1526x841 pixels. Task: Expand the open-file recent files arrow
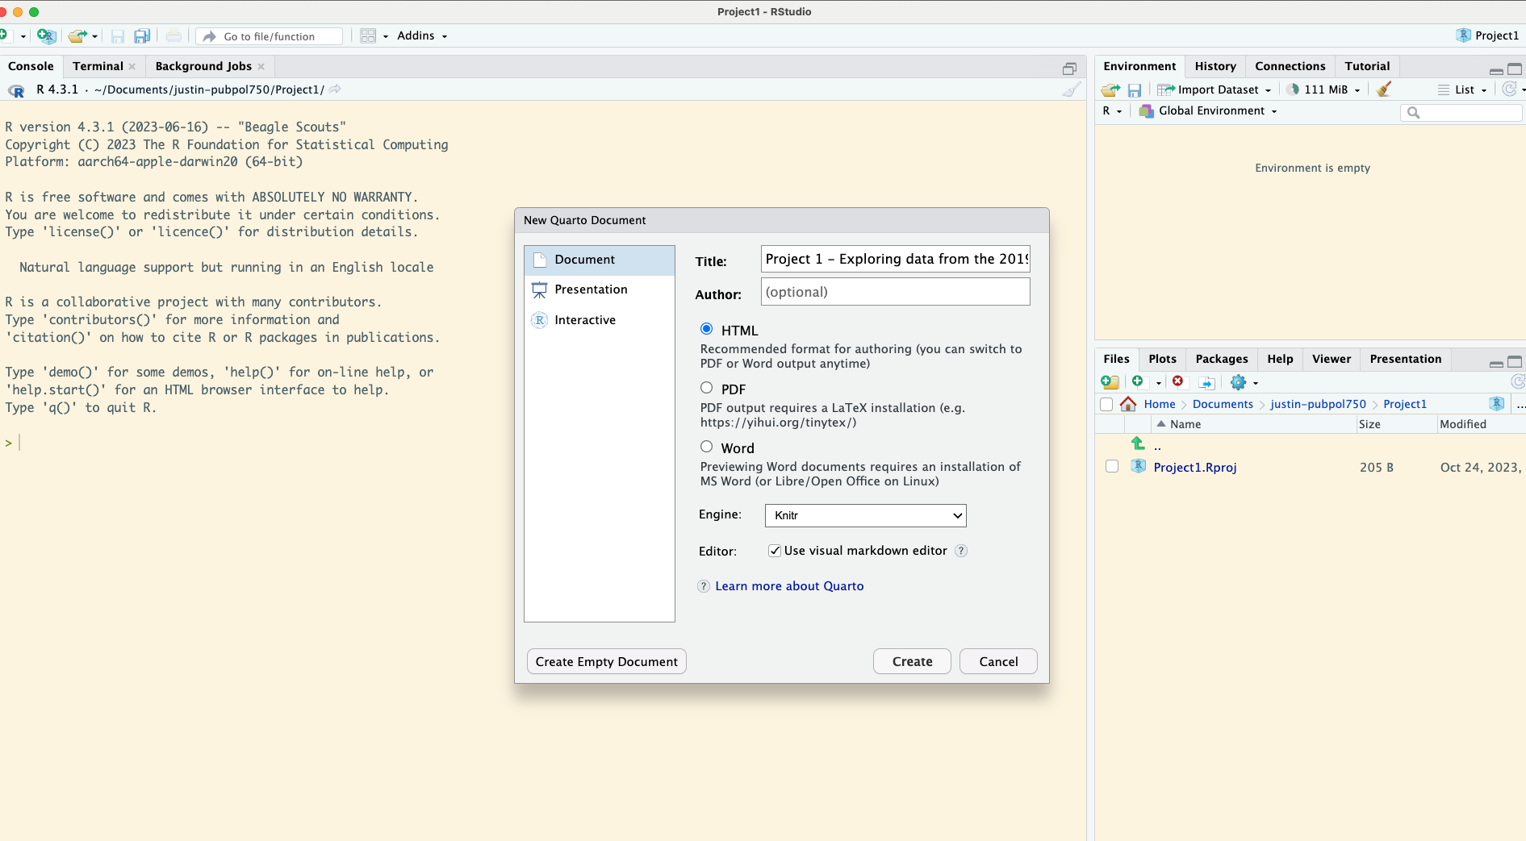tap(94, 37)
